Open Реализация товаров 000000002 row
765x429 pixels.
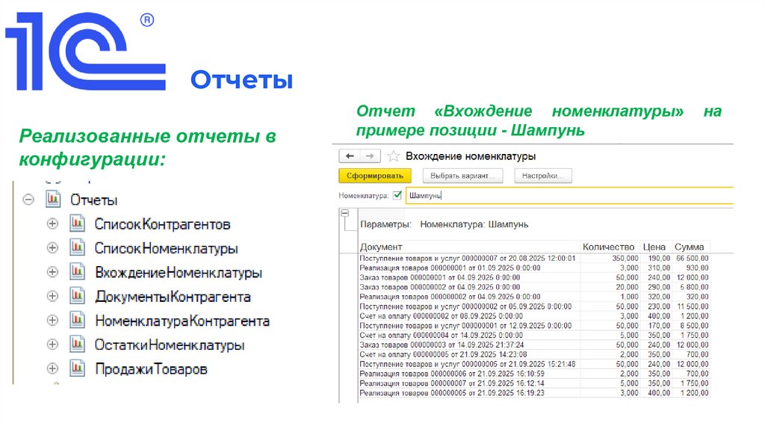pyautogui.click(x=534, y=297)
